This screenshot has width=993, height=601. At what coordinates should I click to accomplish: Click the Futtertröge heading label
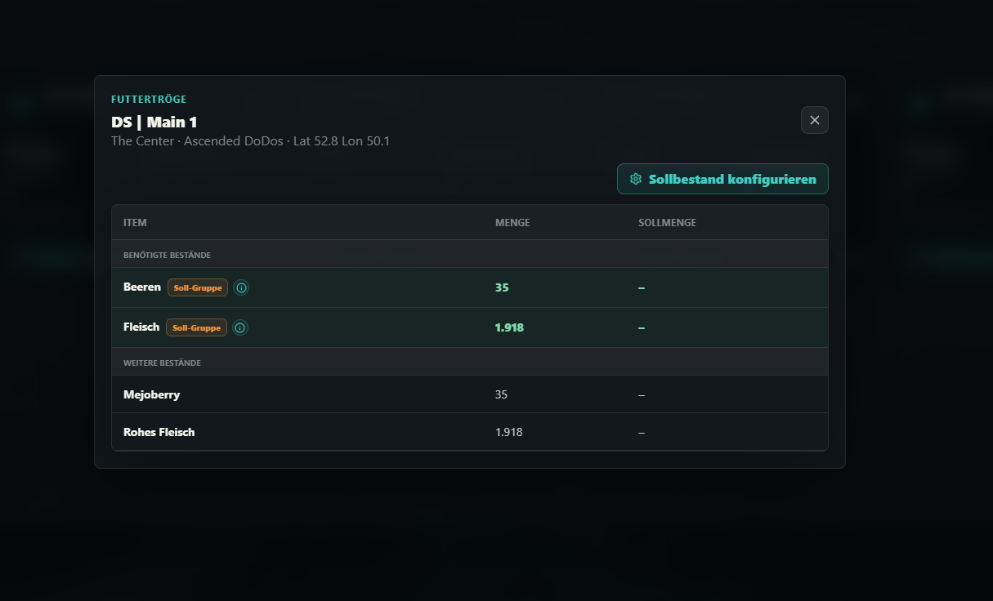[x=149, y=100]
